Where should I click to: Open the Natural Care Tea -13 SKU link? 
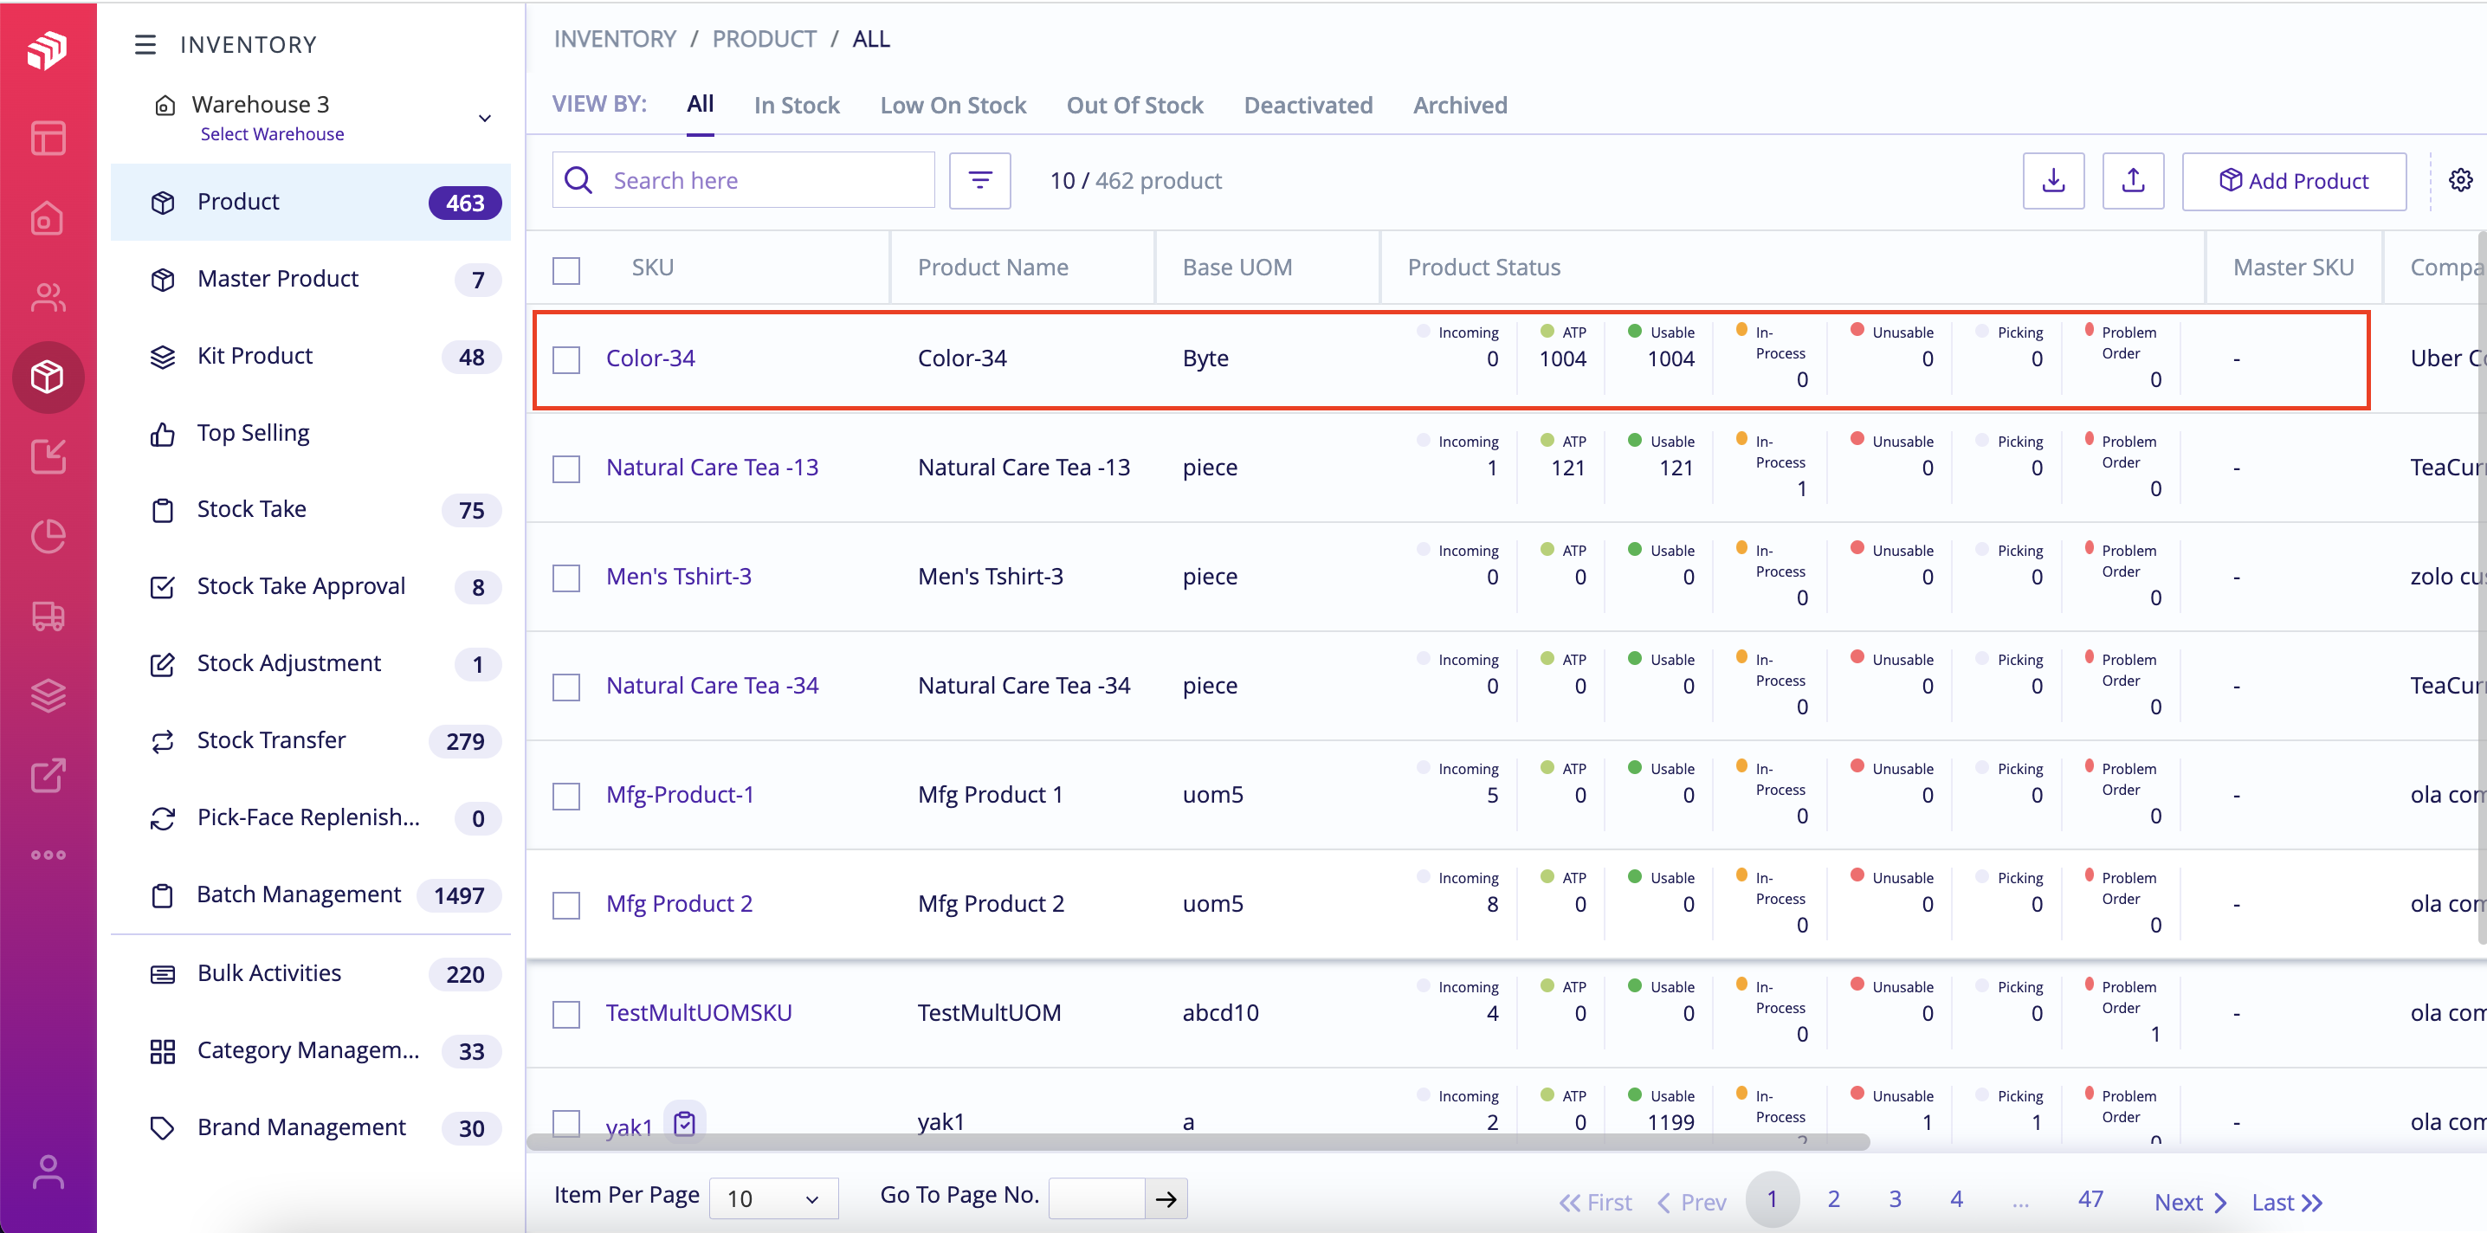(x=713, y=467)
